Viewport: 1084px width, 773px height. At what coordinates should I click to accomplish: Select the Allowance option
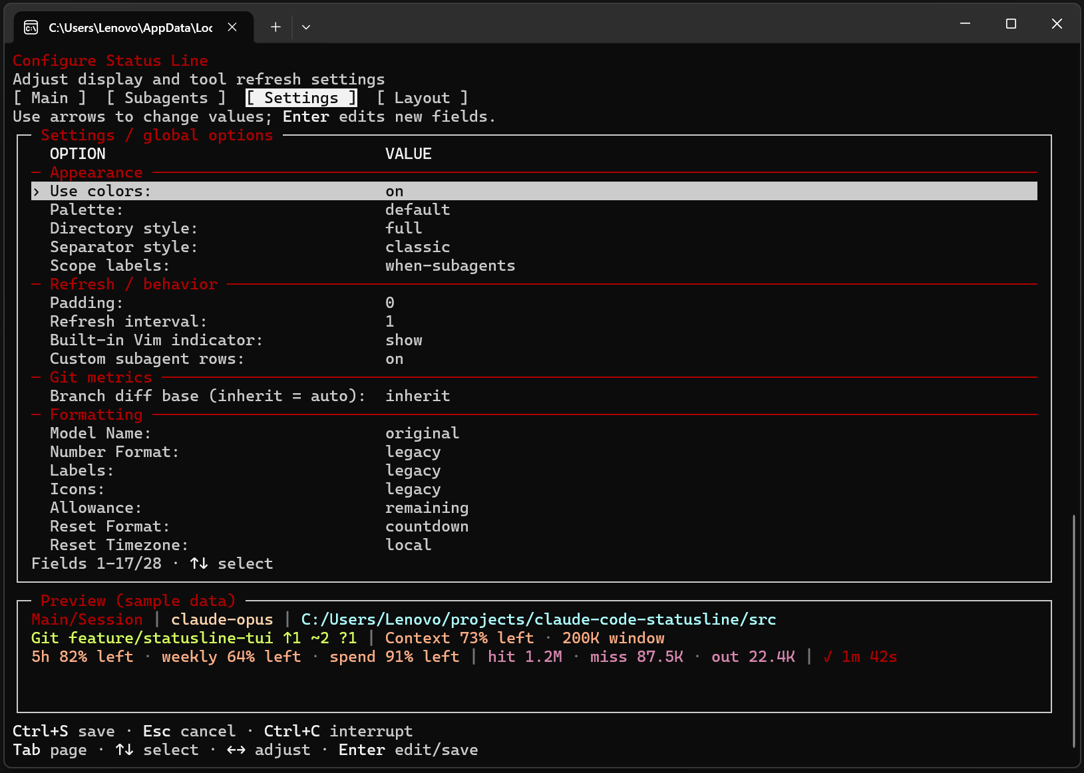(x=96, y=508)
